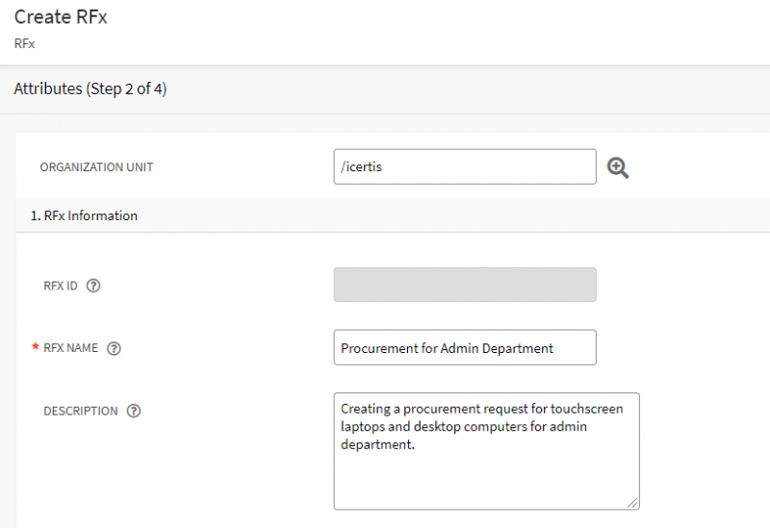The image size is (770, 528).
Task: Click the word "touchscreen" in the description
Action: pyautogui.click(x=588, y=409)
